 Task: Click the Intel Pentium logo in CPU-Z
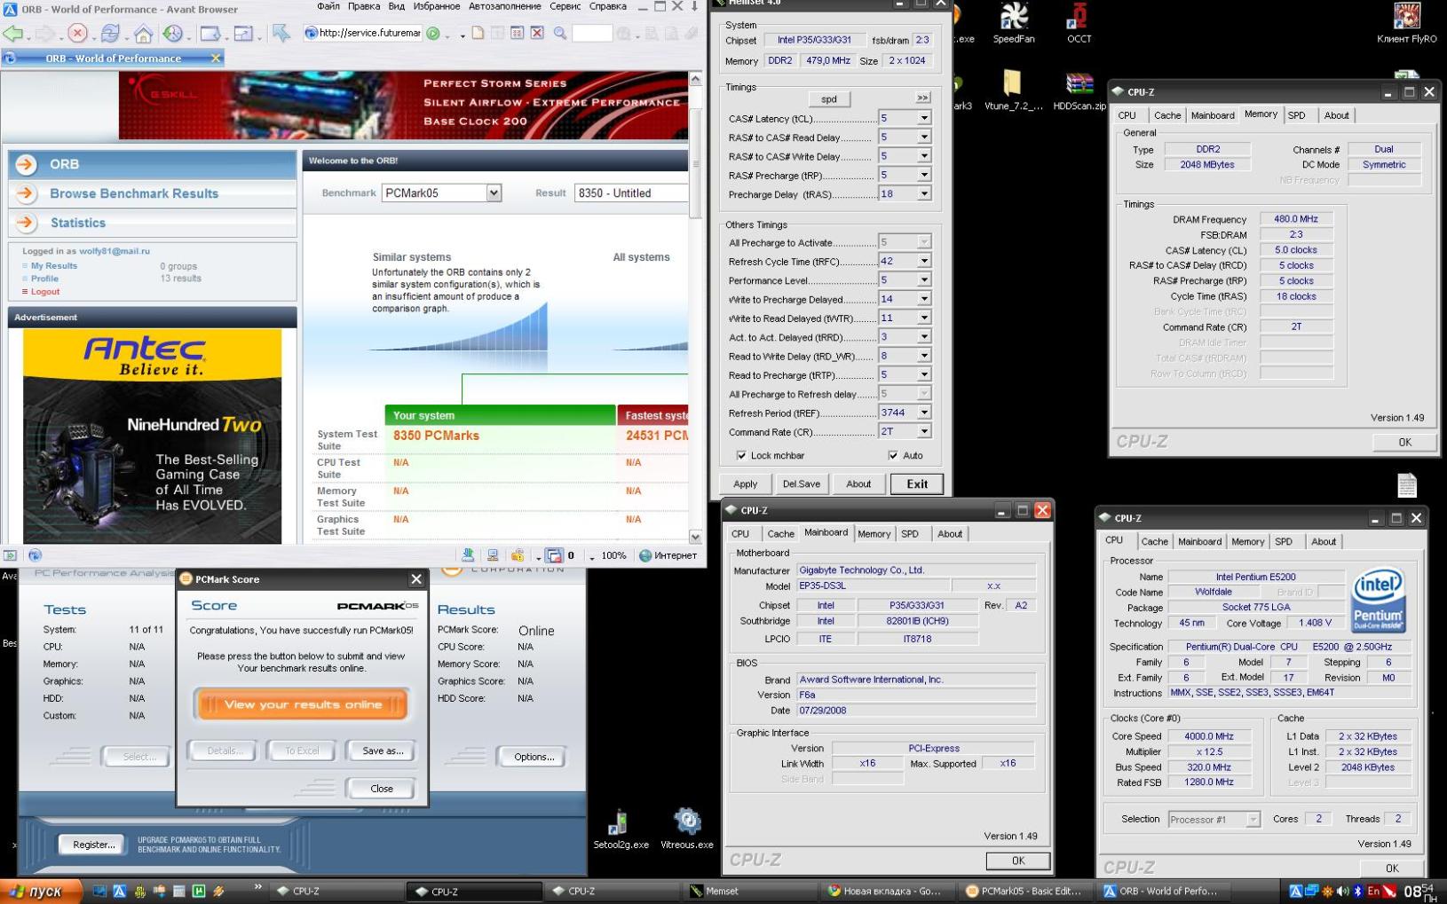point(1378,601)
